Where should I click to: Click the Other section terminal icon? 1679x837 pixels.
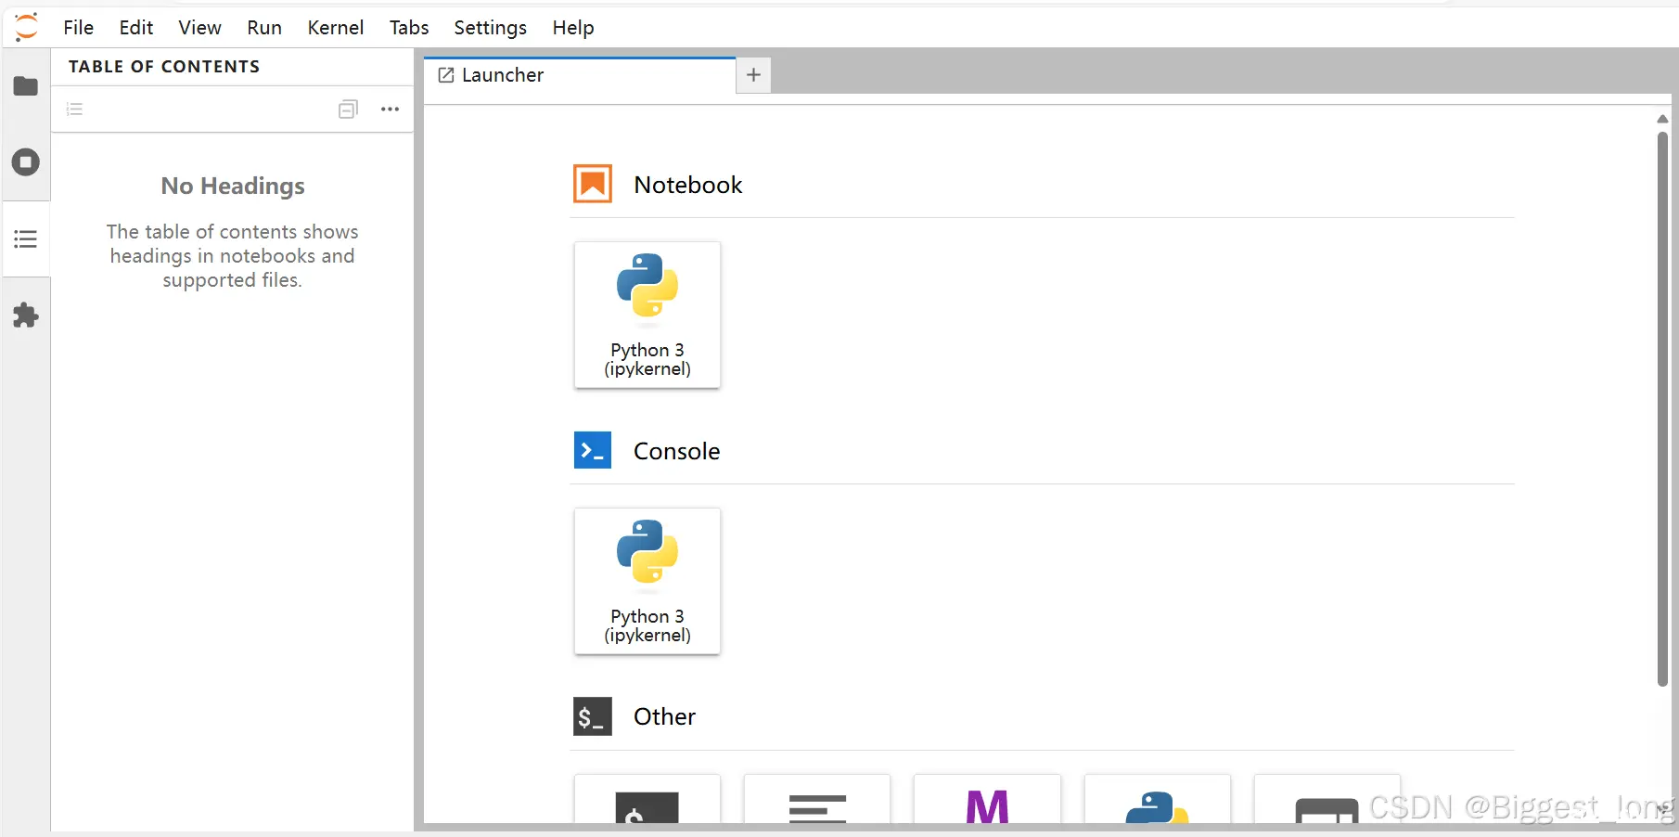(x=593, y=716)
